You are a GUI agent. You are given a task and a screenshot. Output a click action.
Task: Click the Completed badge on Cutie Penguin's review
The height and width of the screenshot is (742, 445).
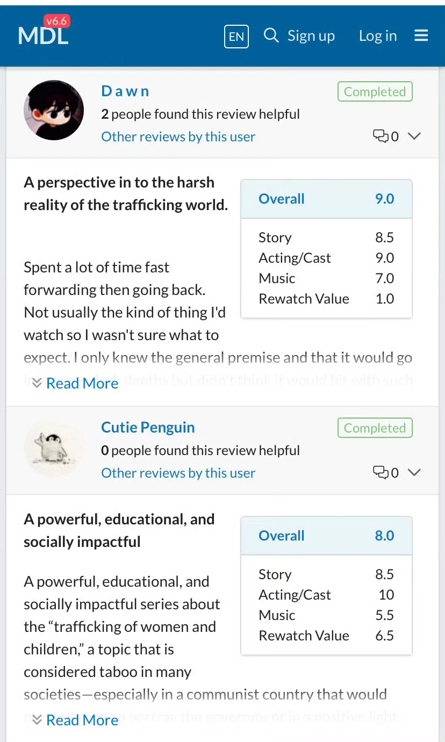[x=375, y=428]
